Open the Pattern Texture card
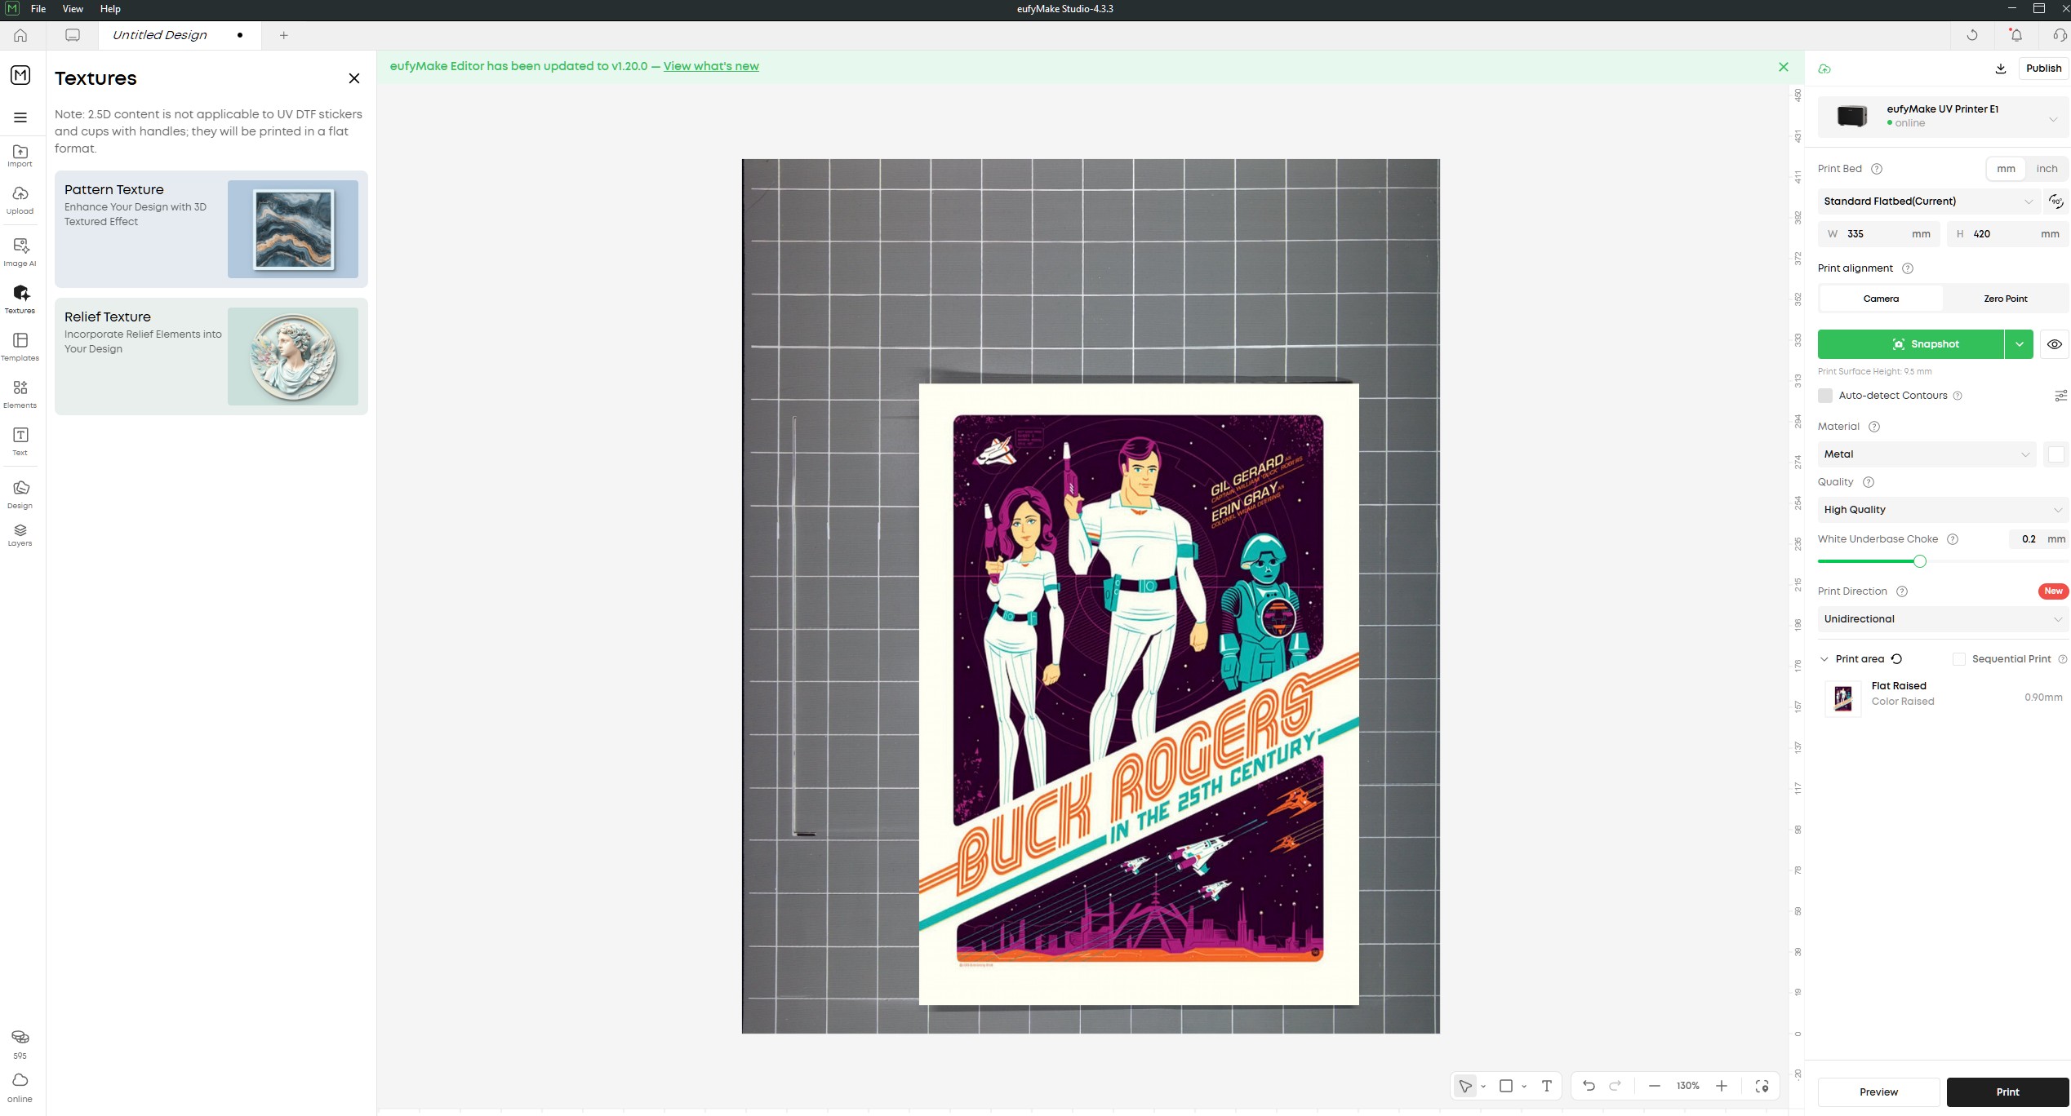 click(x=211, y=229)
